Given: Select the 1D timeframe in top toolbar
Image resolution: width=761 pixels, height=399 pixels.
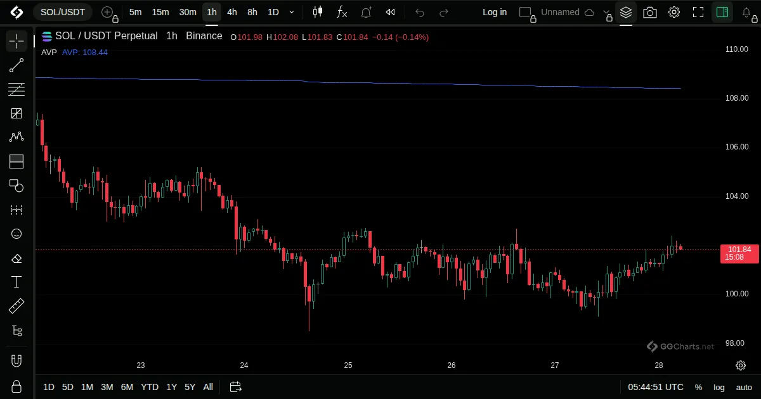Looking at the screenshot, I should (273, 12).
